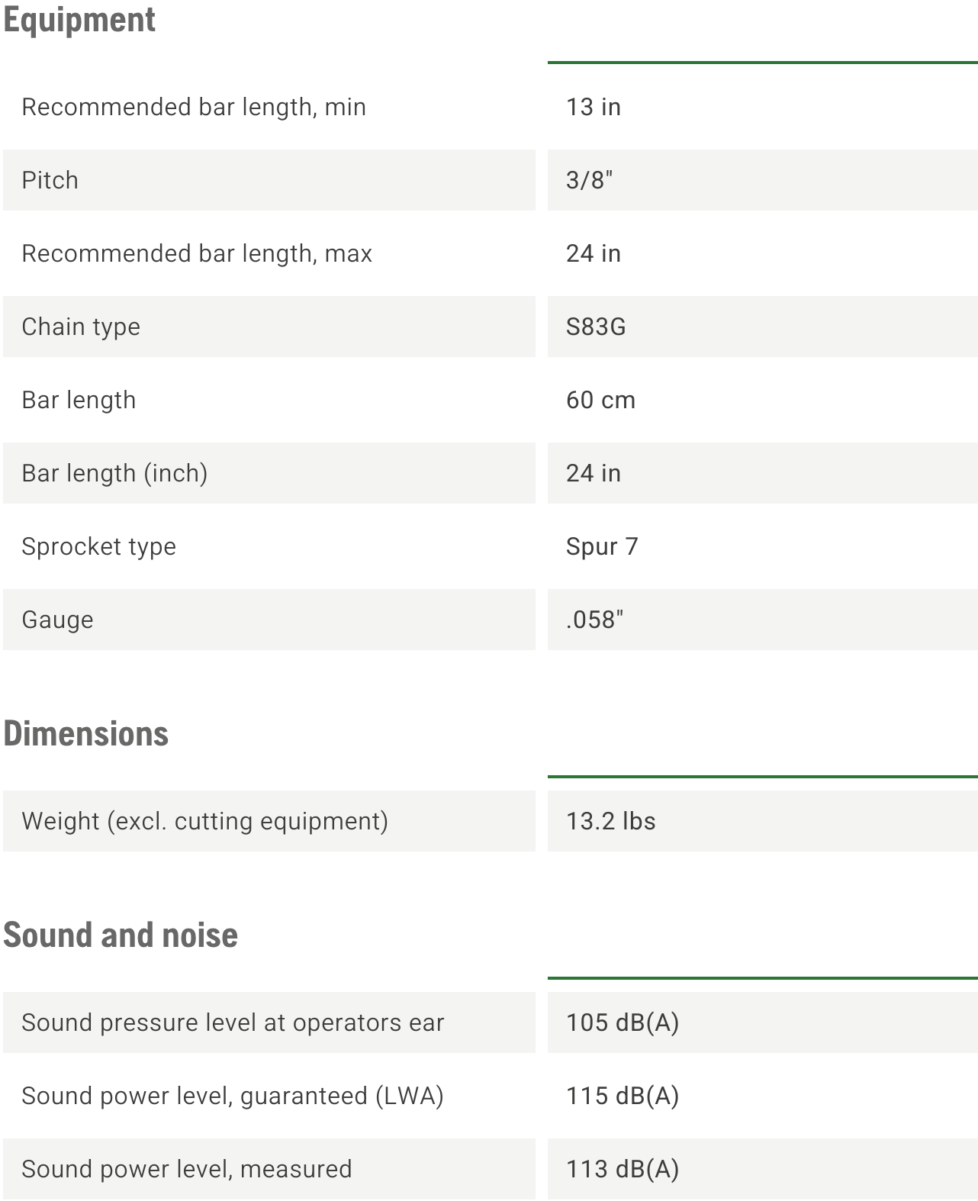Click the Recommended bar length, min label
978x1201 pixels.
[194, 107]
